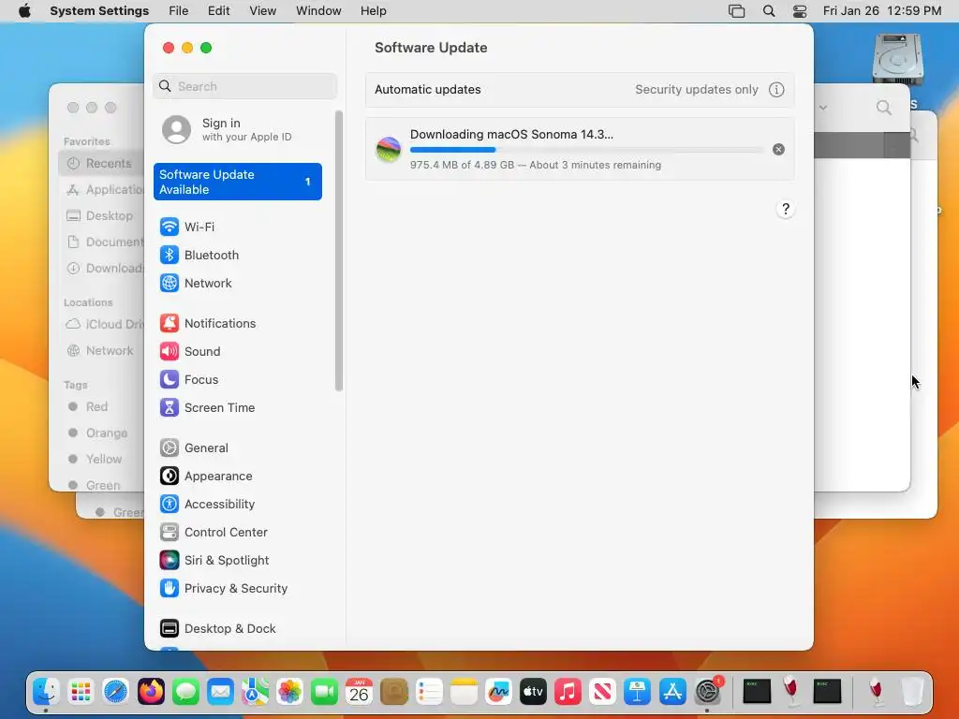Screen dimensions: 959x719
Task: Open the File menu
Action: (179, 11)
